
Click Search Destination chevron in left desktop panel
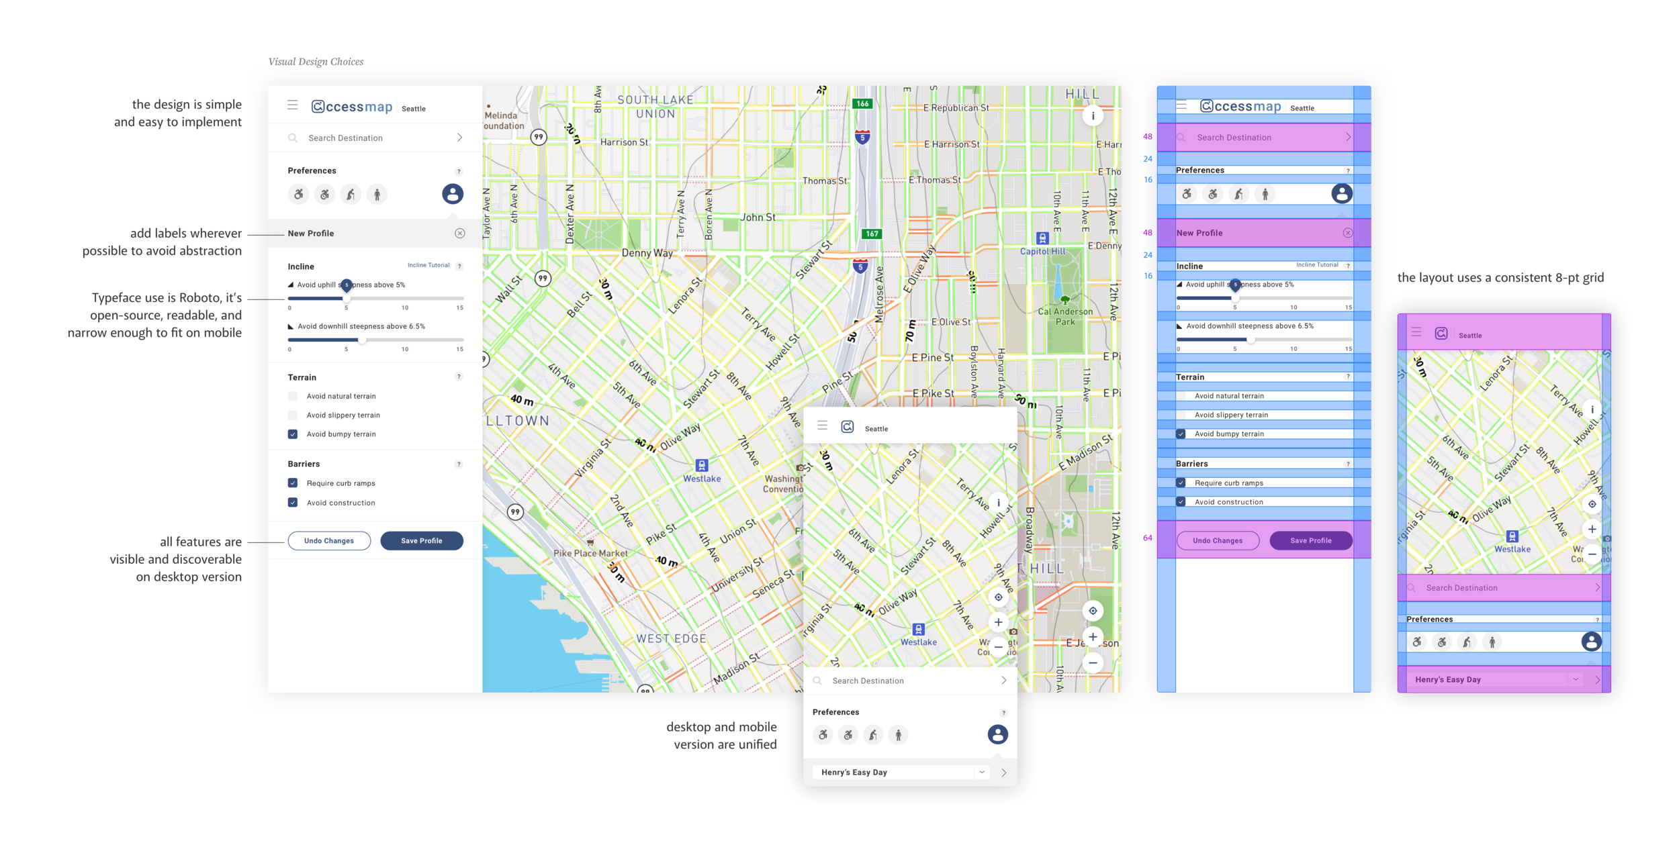[460, 138]
